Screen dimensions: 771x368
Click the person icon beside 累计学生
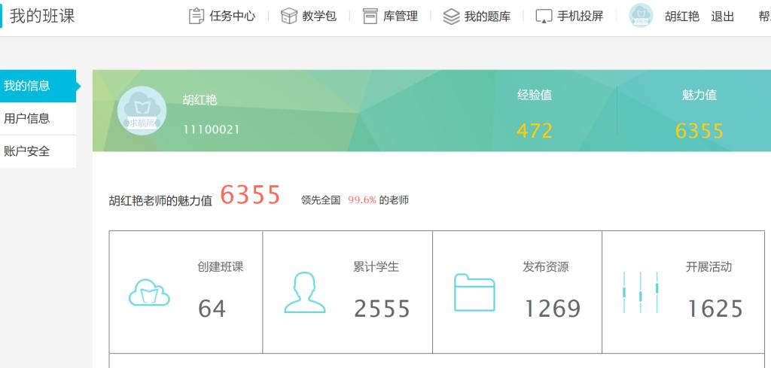tap(305, 292)
